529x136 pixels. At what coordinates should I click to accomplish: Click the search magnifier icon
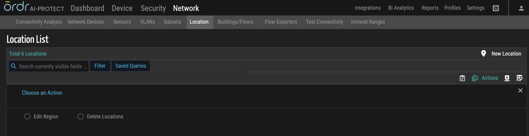pos(13,66)
